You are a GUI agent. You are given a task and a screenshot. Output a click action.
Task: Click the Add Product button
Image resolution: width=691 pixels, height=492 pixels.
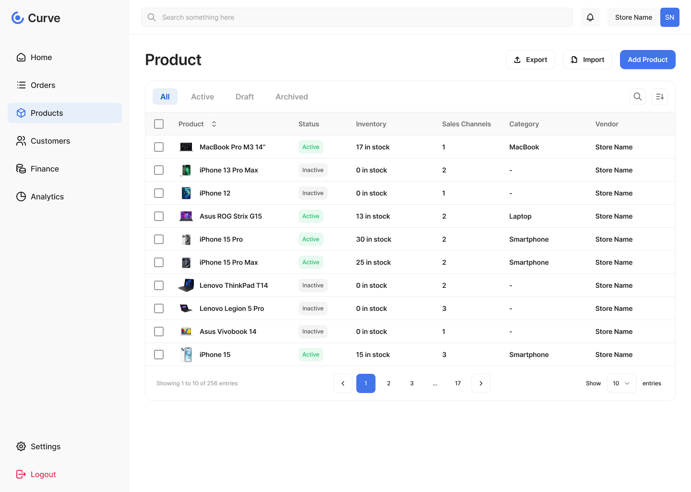click(648, 60)
